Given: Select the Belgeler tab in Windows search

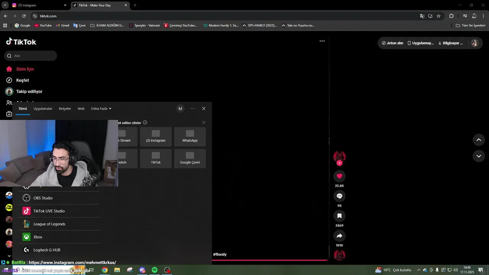Looking at the screenshot, I should tap(65, 109).
